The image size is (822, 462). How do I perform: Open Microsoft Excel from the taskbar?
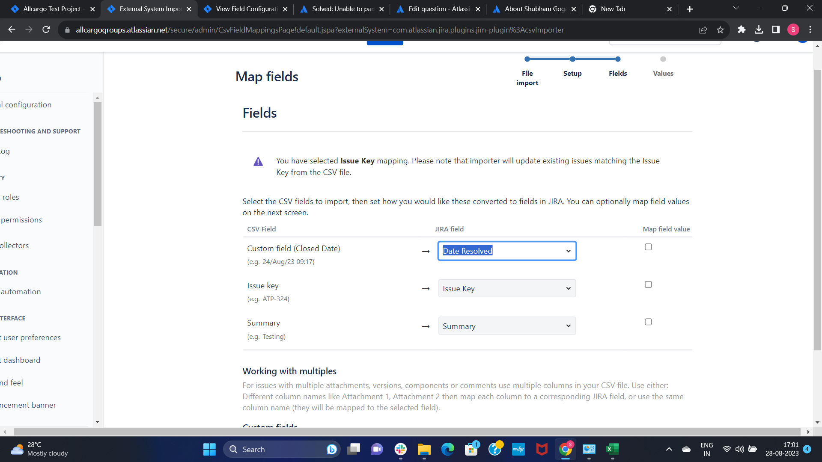click(612, 449)
